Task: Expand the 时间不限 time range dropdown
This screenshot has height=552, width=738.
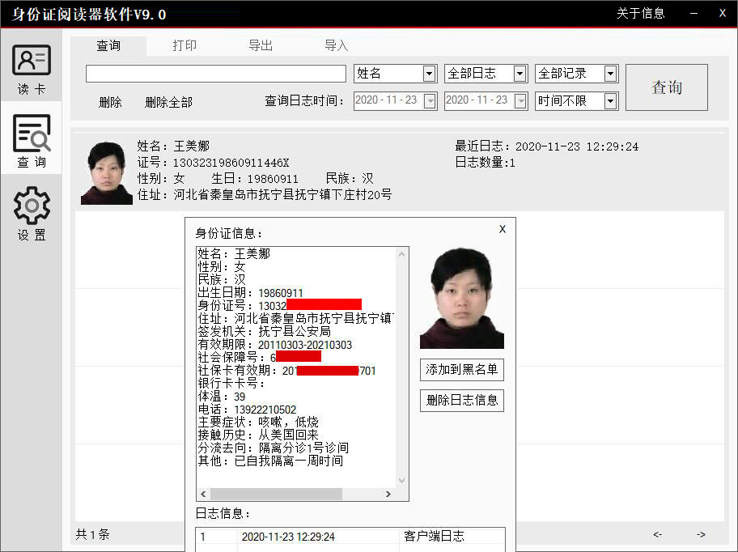Action: (x=612, y=100)
